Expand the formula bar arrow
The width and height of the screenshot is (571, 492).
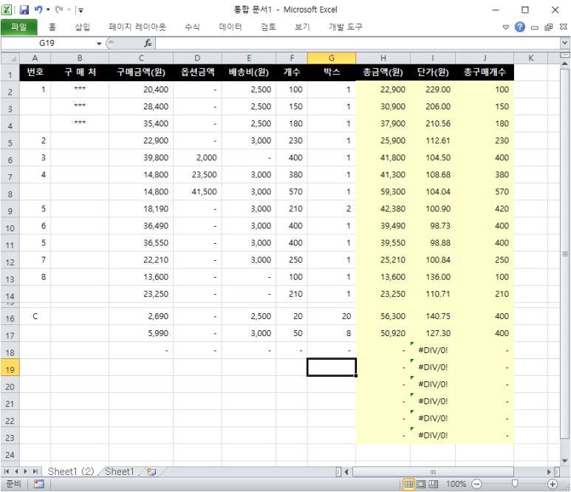coord(564,44)
